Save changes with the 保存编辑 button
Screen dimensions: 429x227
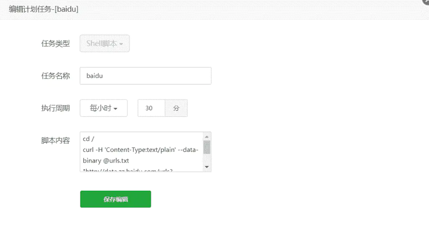pos(116,199)
